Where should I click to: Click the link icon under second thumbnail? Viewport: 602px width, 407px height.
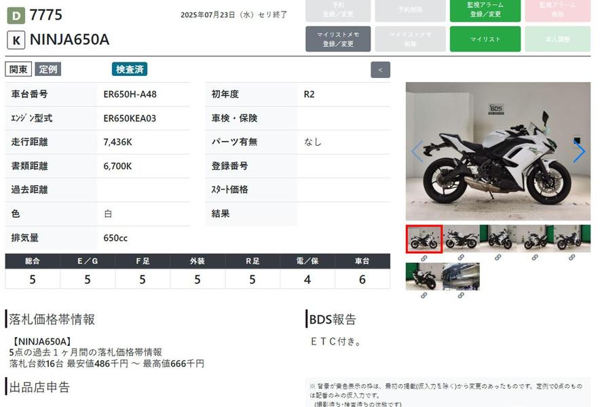461,258
